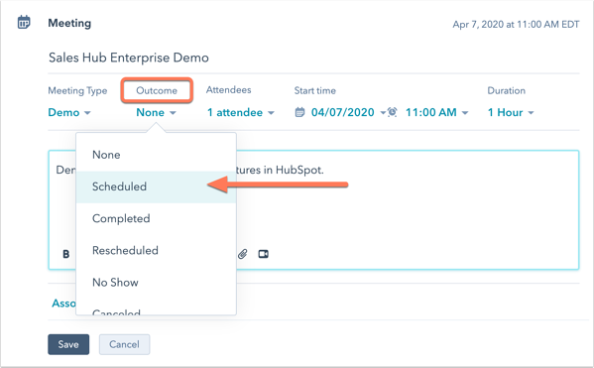594x368 pixels.
Task: Insert video using the camera icon
Action: tap(264, 254)
